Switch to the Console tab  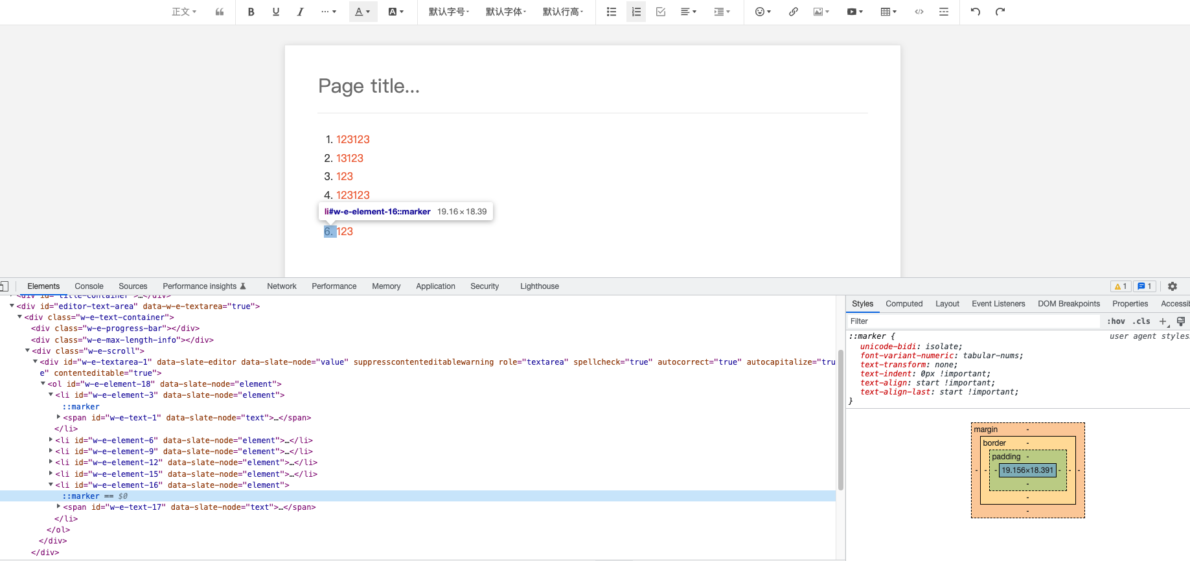click(89, 286)
